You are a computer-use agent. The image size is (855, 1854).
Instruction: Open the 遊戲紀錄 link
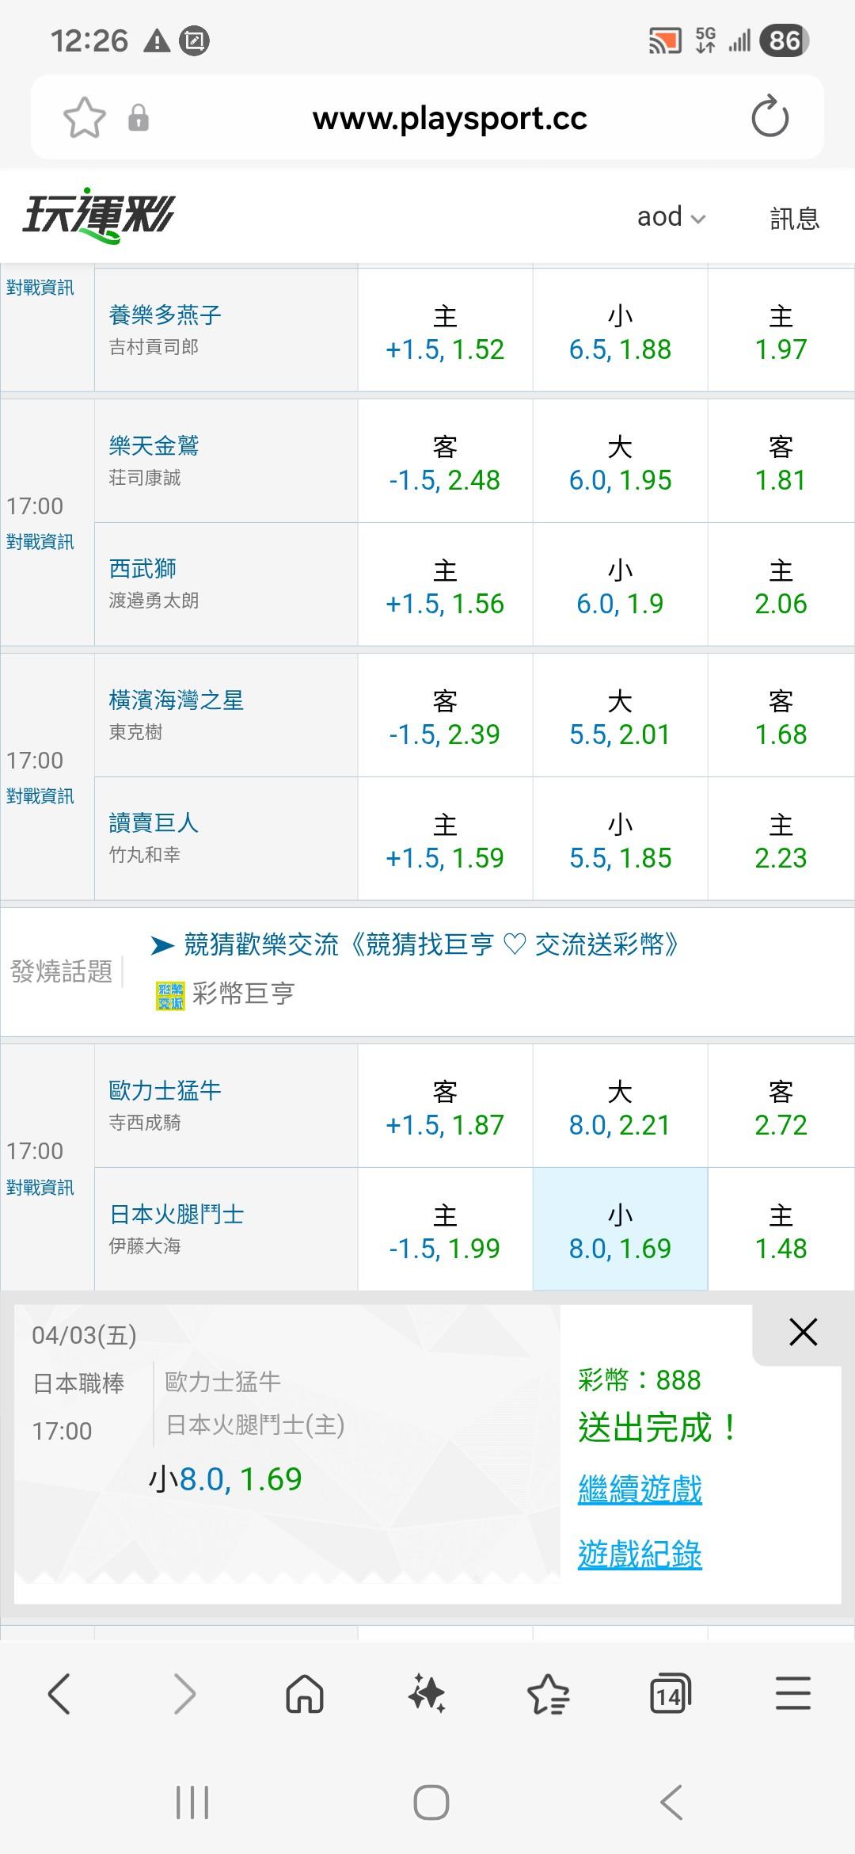[x=640, y=1554]
